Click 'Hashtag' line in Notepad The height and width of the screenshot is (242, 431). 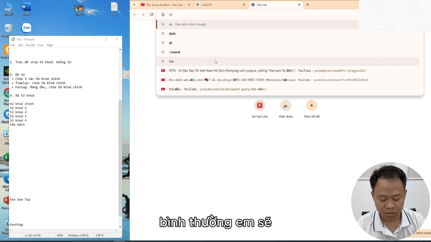pyautogui.click(x=17, y=225)
